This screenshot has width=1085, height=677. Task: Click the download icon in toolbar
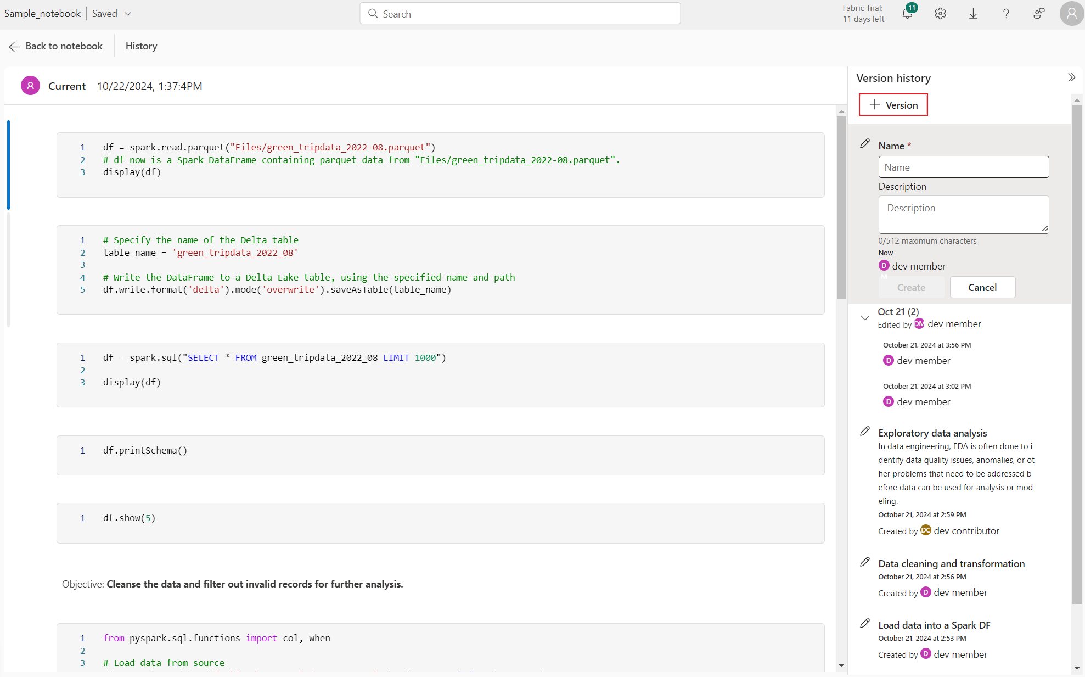[x=974, y=13]
